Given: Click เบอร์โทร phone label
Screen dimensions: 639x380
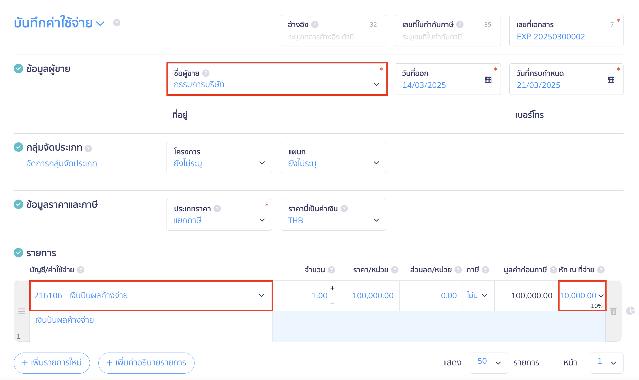Looking at the screenshot, I should coord(529,115).
